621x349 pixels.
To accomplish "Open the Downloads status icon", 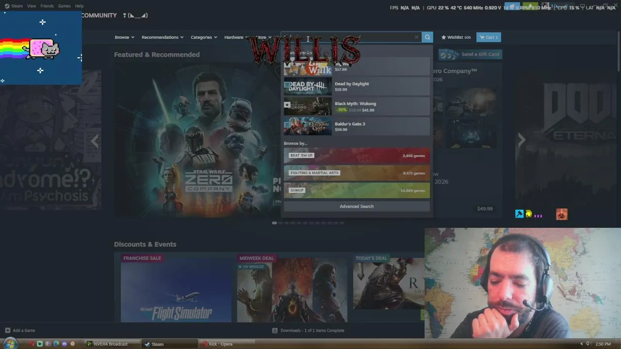I will click(275, 331).
